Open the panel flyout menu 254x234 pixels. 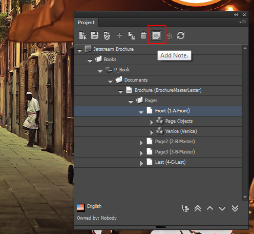(243, 22)
